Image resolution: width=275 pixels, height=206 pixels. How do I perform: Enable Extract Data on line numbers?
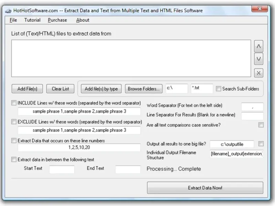click(14, 140)
